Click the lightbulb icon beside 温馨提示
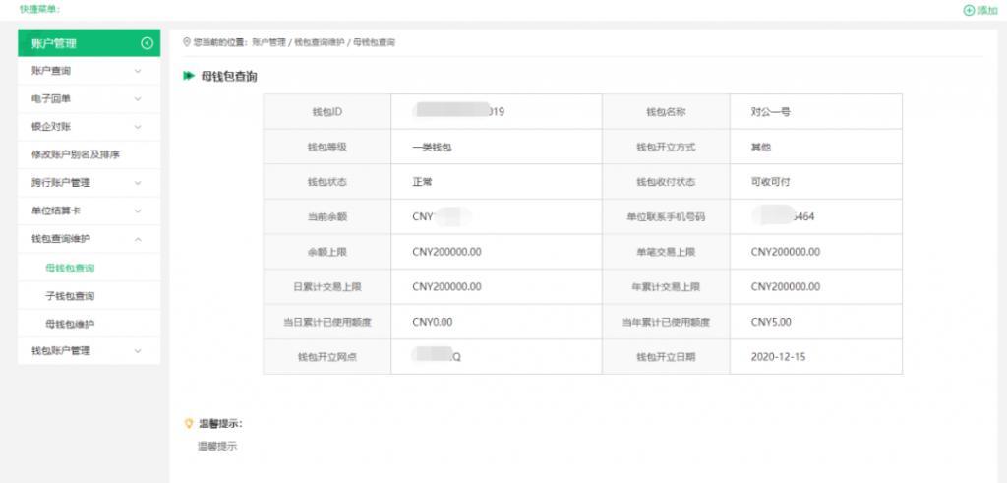 click(x=189, y=424)
